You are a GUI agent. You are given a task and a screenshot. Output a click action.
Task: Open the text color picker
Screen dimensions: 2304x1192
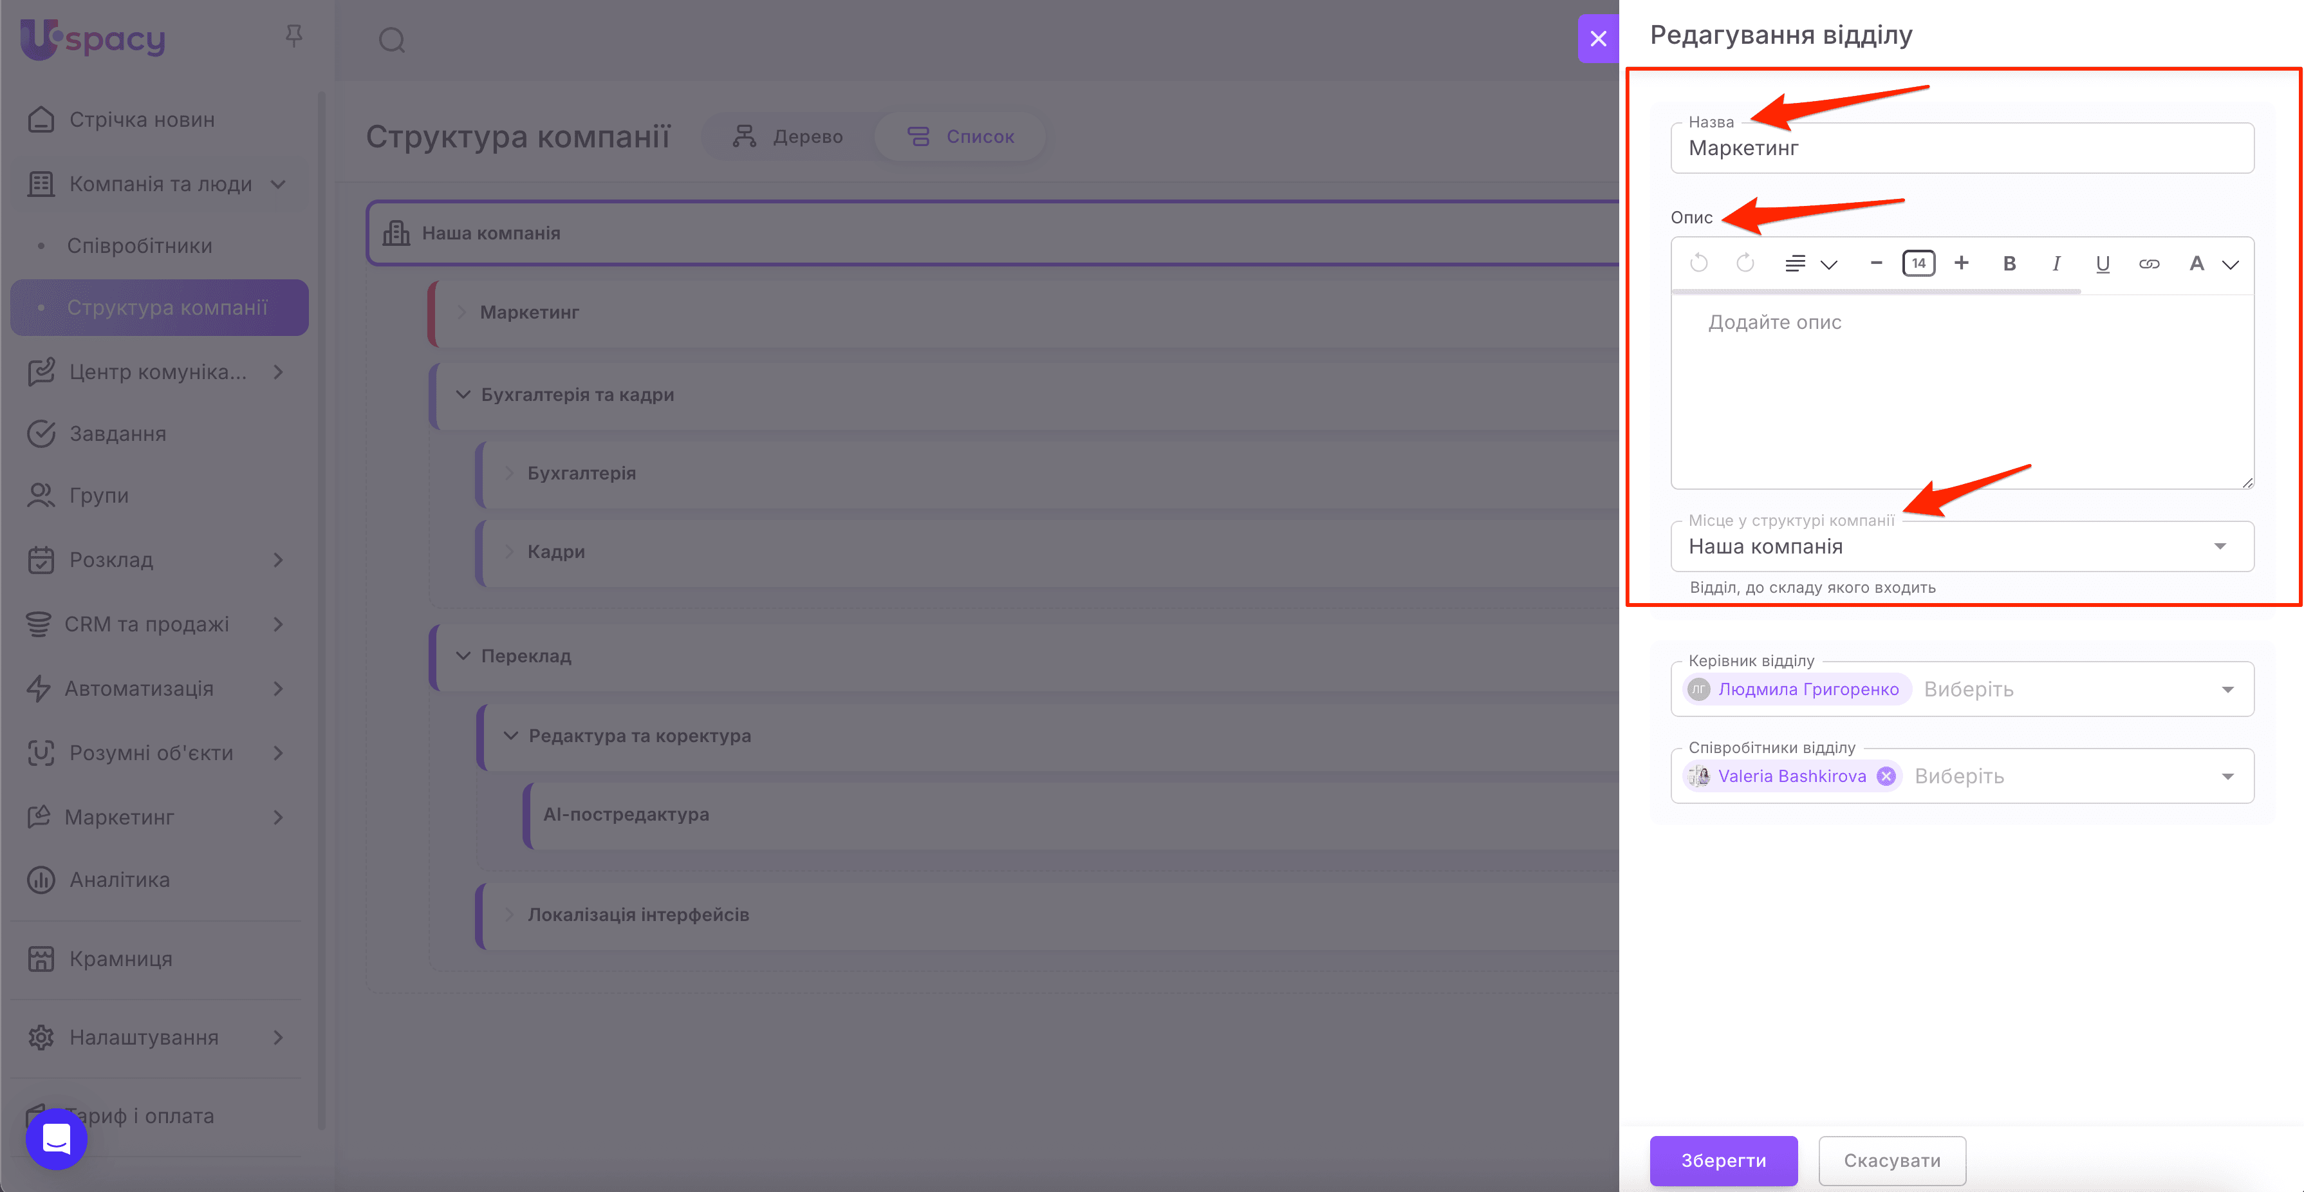2211,263
